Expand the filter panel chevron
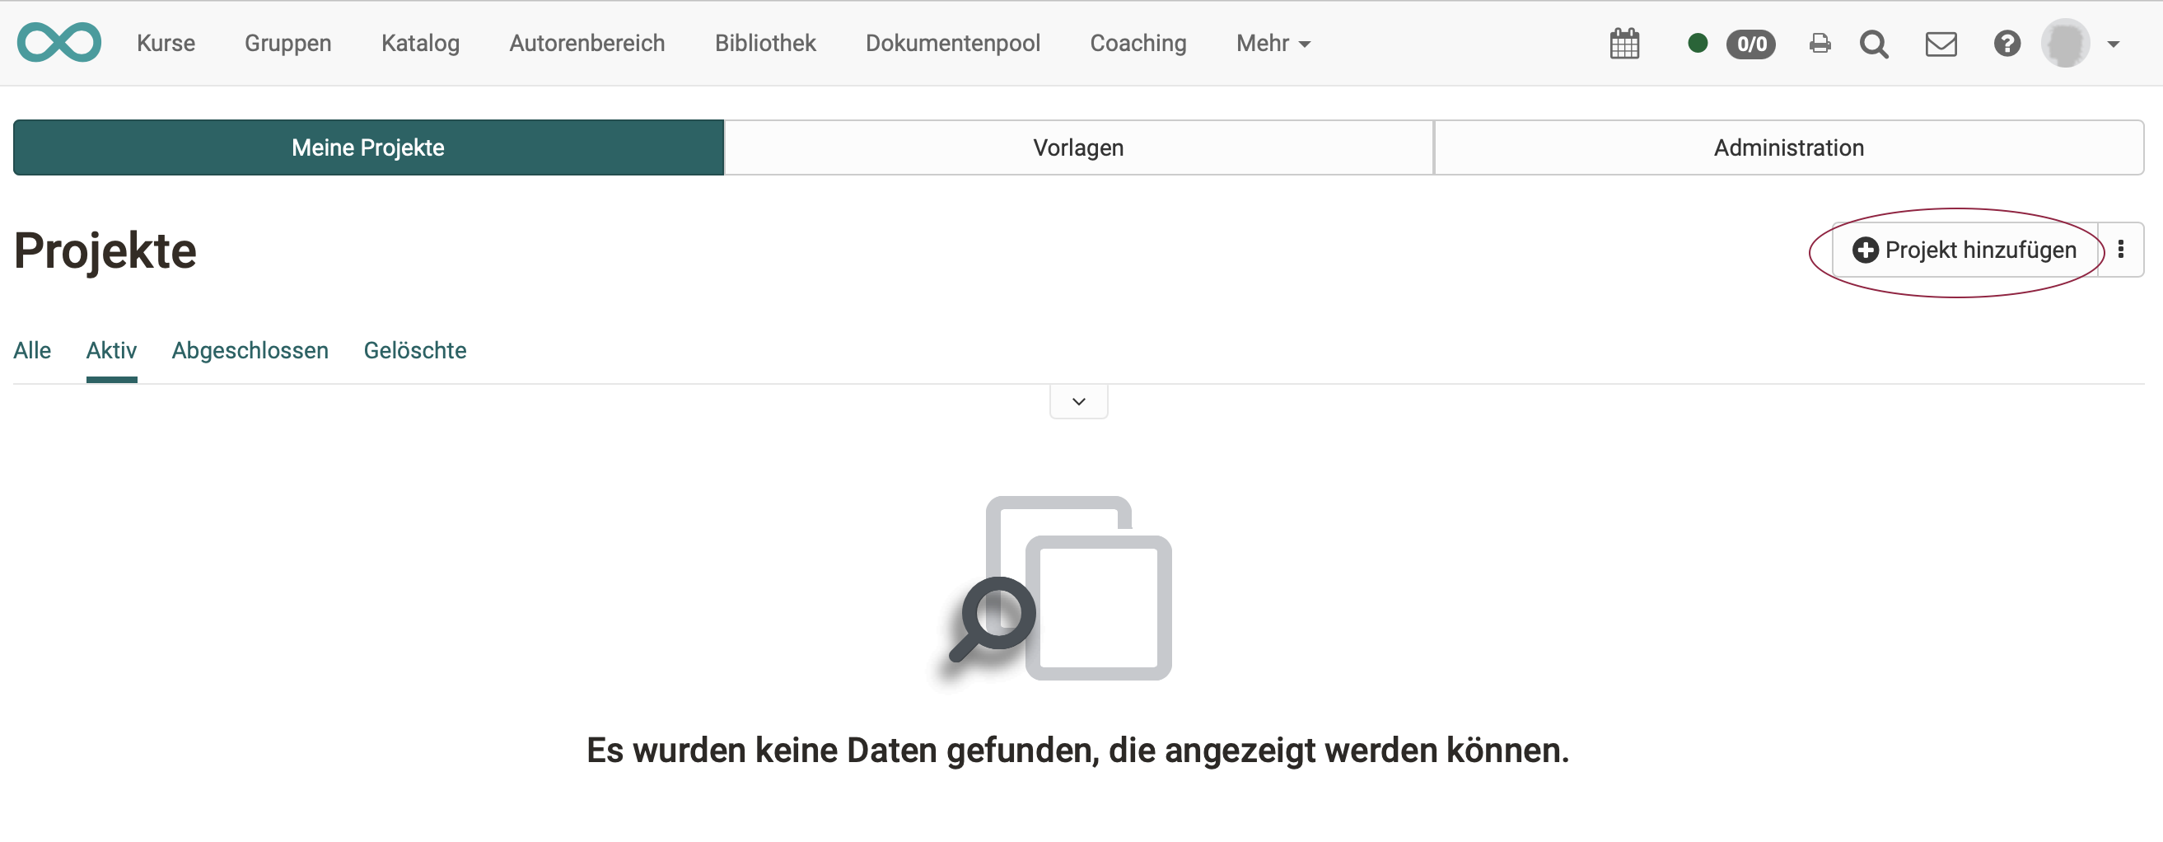2163x842 pixels. pyautogui.click(x=1078, y=400)
